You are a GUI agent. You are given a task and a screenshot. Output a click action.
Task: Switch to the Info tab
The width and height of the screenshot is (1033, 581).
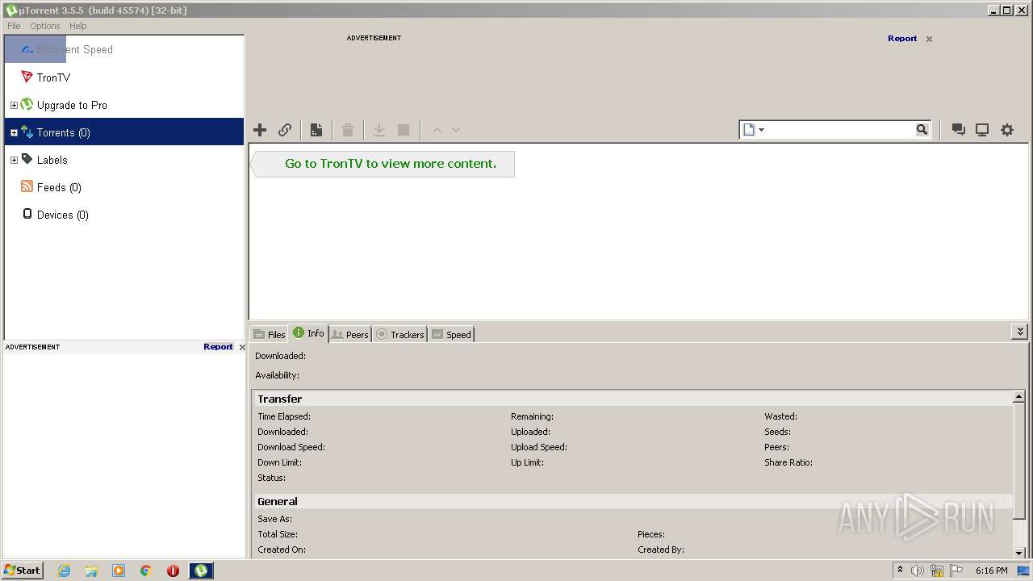click(x=309, y=332)
